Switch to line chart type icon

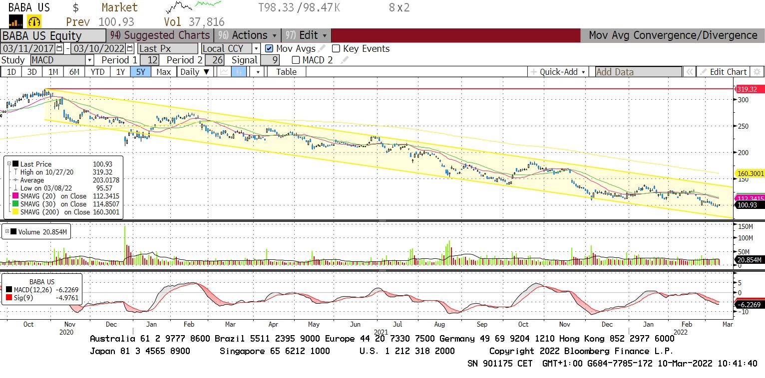(223, 72)
